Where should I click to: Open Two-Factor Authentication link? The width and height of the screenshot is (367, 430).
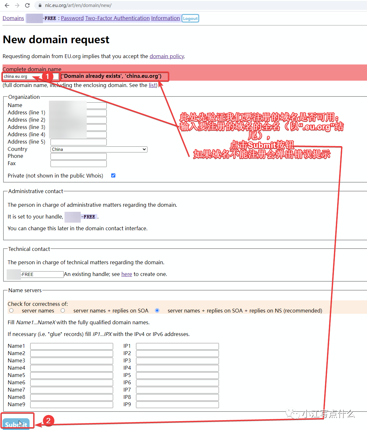click(118, 18)
